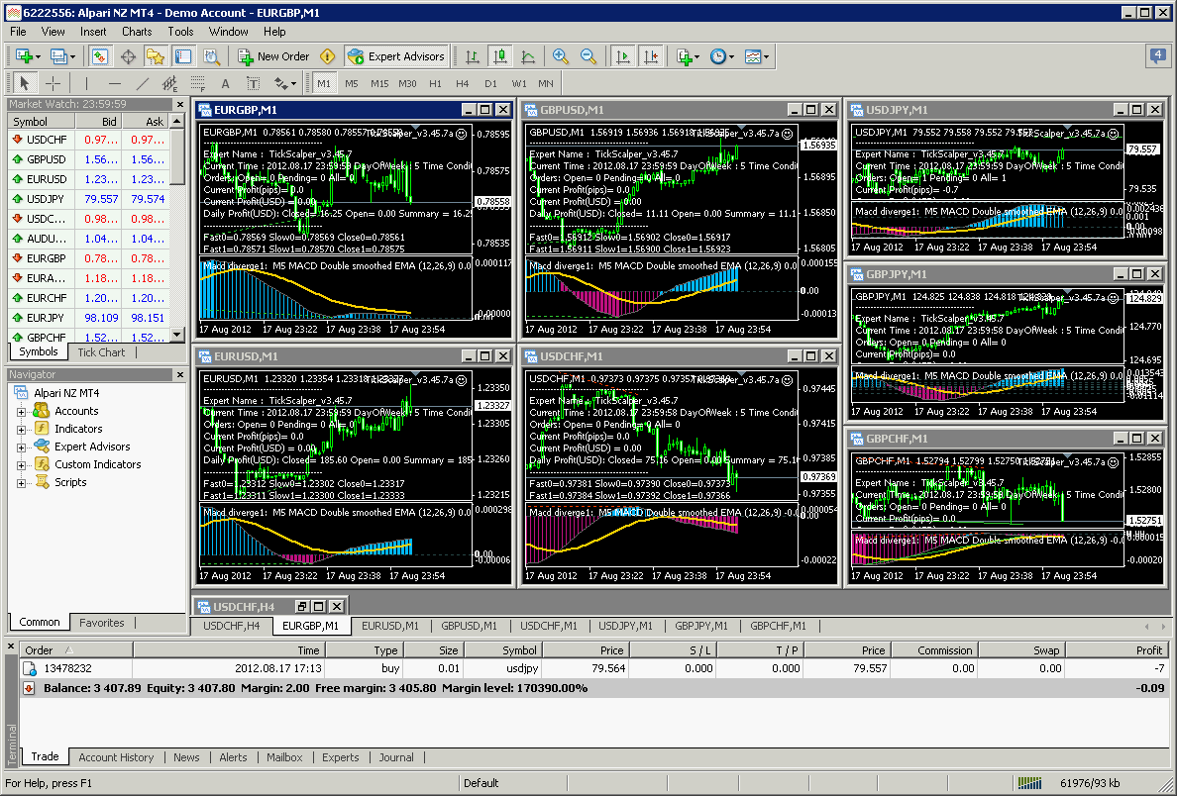
Task: Expand the Expert Advisors tree node
Action: (x=22, y=448)
